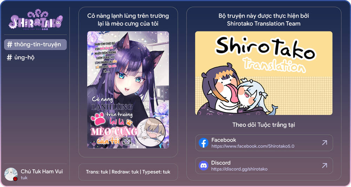The width and height of the screenshot is (351, 187).
Task: View the manga cover artwork
Action: 128,90
